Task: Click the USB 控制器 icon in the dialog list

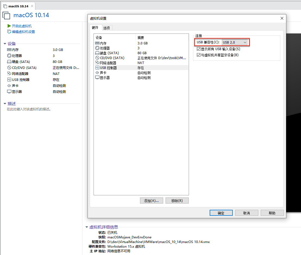Action: pos(97,68)
